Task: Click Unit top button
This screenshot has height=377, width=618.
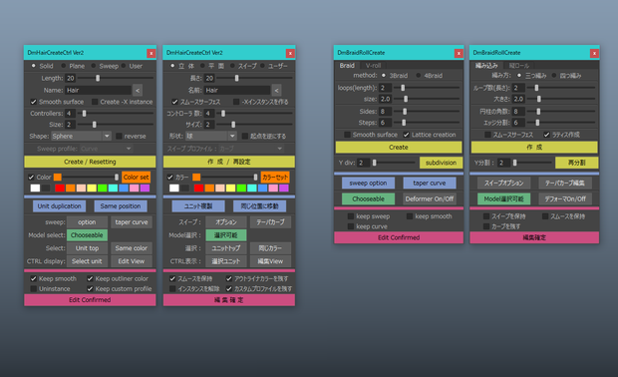Action: (87, 248)
